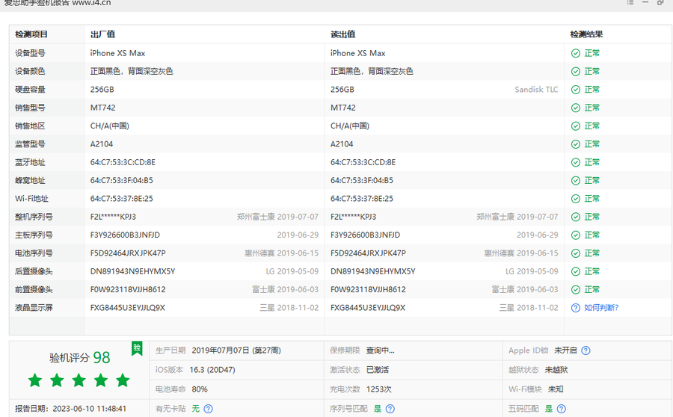Click the Sandisk TLC storage label
Screen dimensions: 673x417
tap(536, 90)
